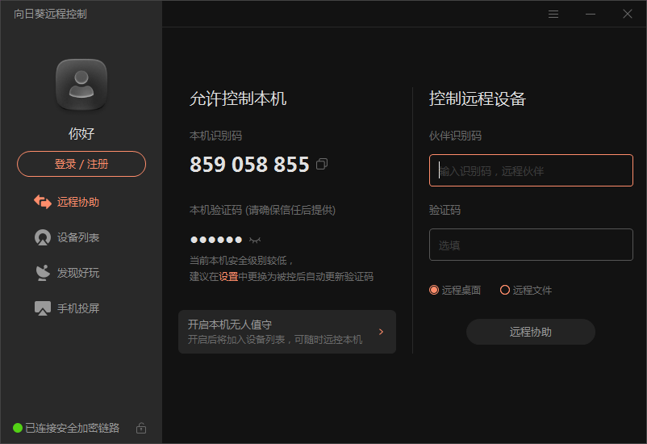Click the 伙伴识别码 label

[x=455, y=136]
